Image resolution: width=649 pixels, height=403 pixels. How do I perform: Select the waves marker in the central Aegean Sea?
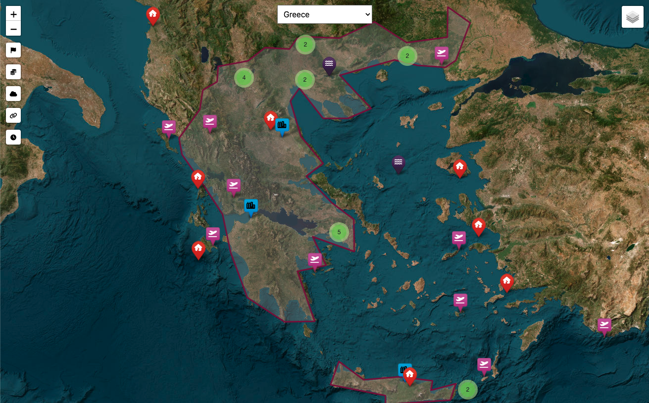(399, 163)
